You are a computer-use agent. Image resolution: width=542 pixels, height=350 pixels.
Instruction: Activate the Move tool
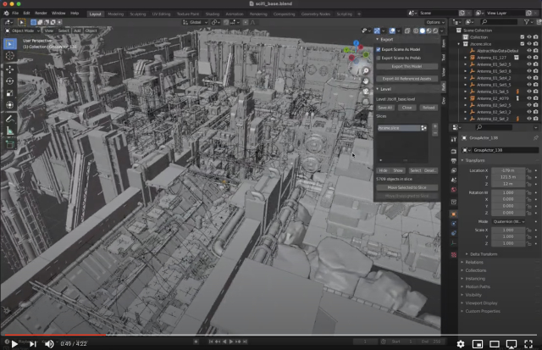click(x=10, y=69)
